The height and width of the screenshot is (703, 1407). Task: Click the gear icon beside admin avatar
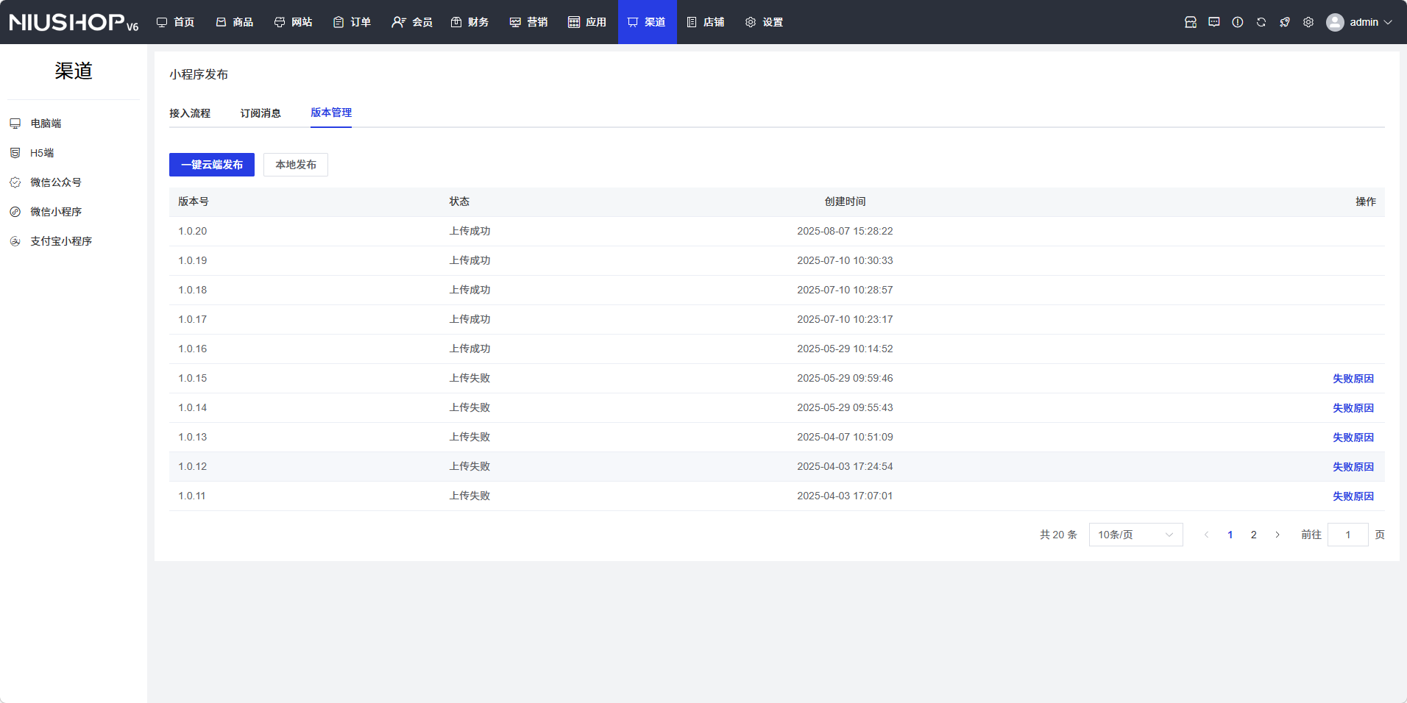[x=1308, y=22]
